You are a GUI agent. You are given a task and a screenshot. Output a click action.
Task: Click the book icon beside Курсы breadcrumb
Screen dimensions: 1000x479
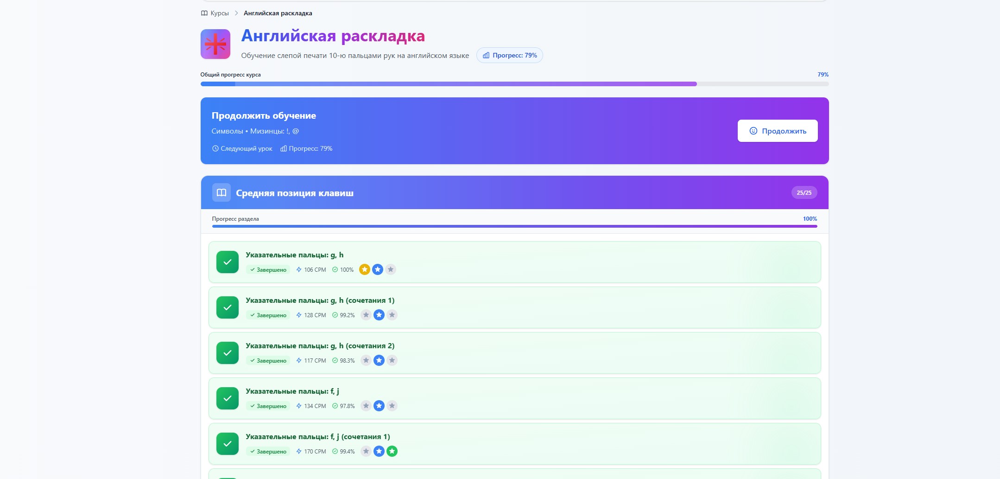(204, 13)
